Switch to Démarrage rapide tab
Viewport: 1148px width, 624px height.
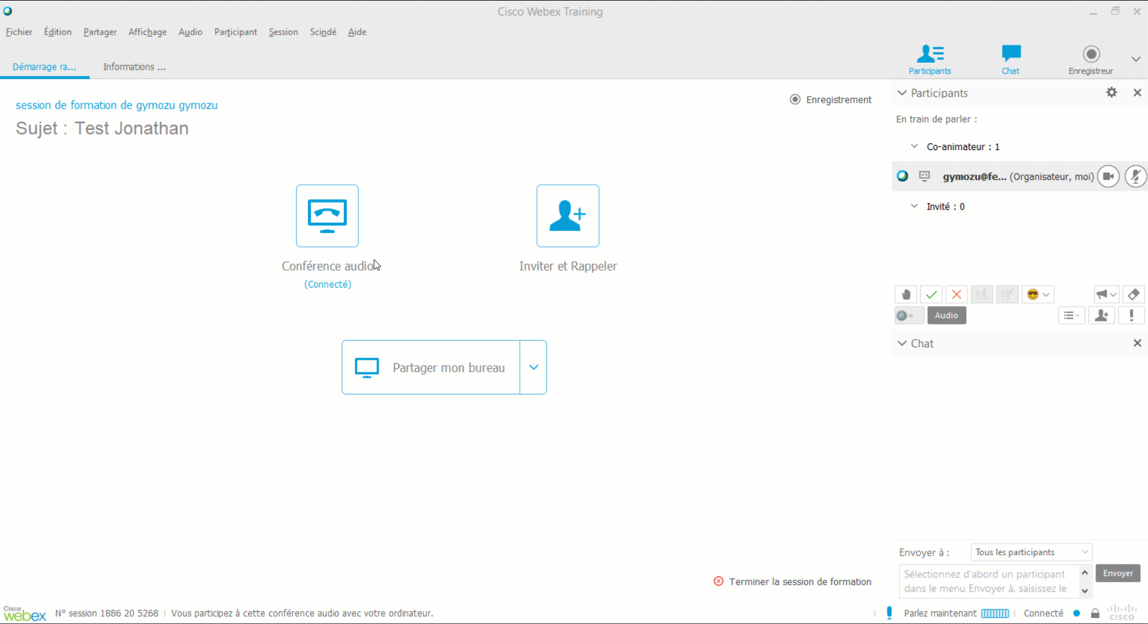tap(44, 67)
